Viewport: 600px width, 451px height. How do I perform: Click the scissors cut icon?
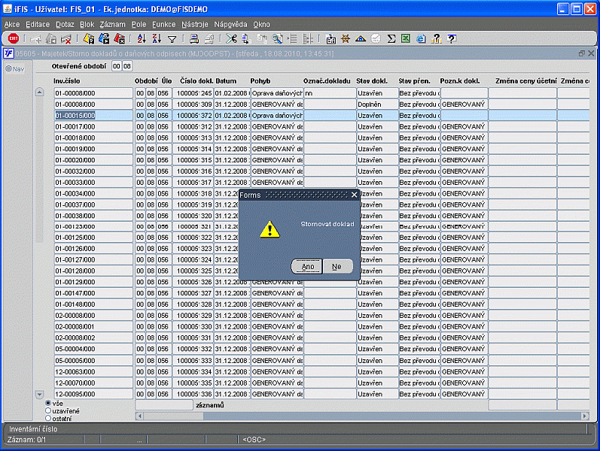click(x=231, y=38)
